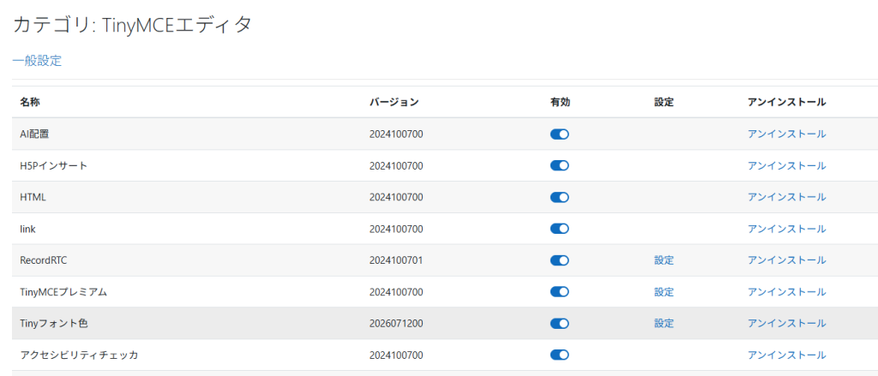Toggle the Tinyフォント色 enabled switch
878x376 pixels.
559,324
